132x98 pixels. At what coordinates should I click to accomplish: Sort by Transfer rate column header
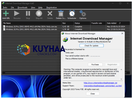click(x=98, y=23)
